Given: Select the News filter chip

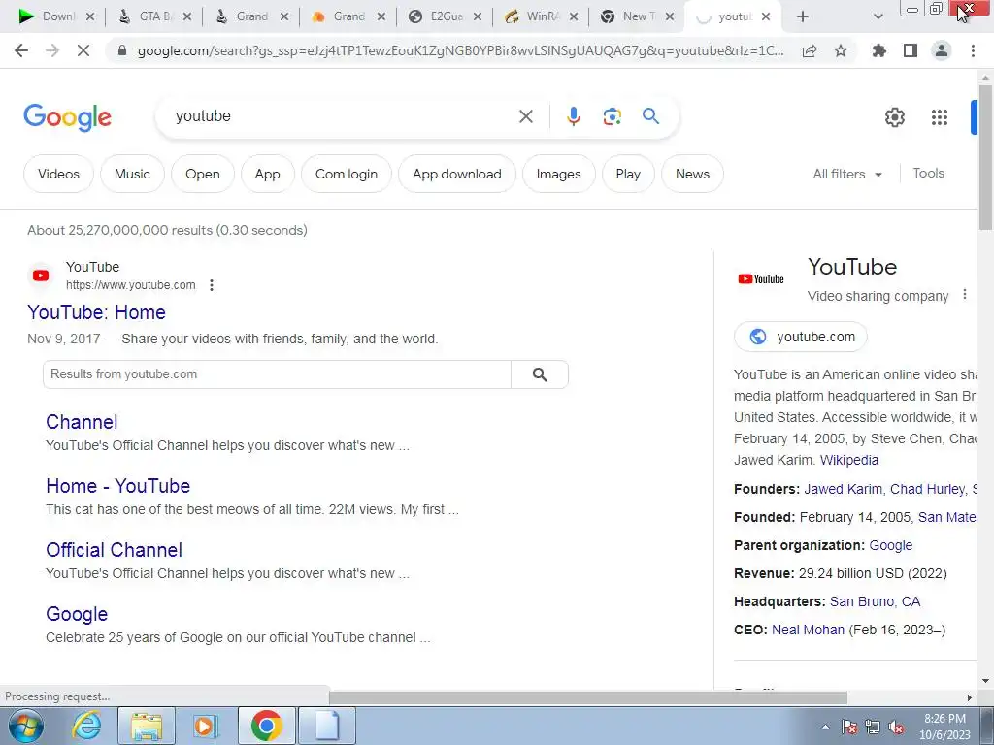Looking at the screenshot, I should click(692, 174).
